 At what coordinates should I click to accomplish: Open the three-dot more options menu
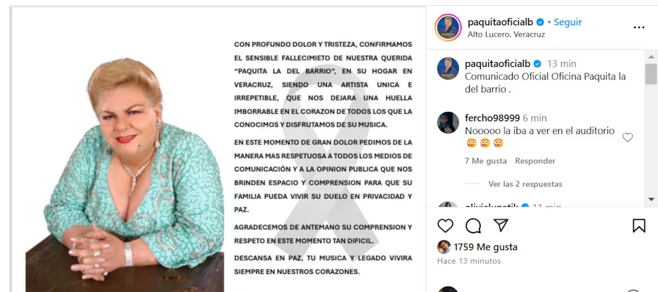click(639, 27)
